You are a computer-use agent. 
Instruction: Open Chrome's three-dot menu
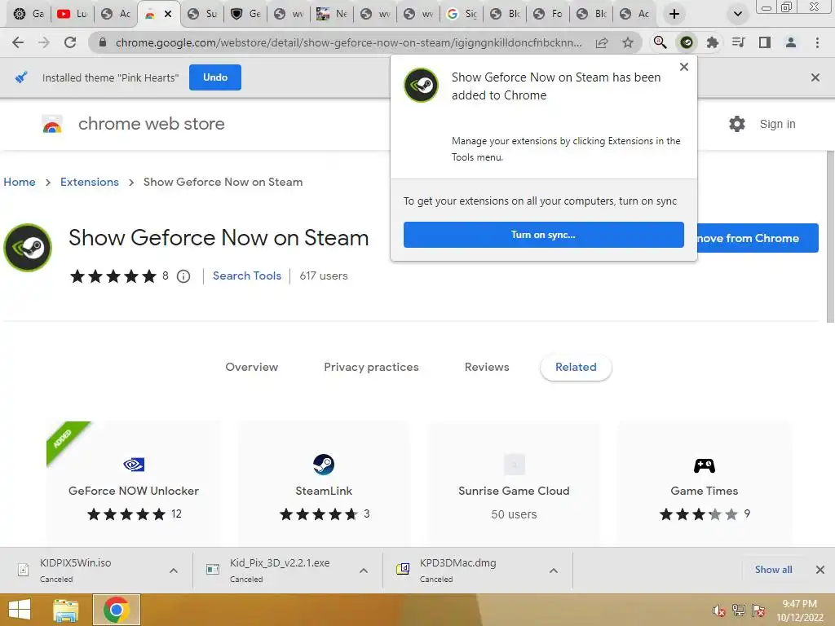click(817, 42)
